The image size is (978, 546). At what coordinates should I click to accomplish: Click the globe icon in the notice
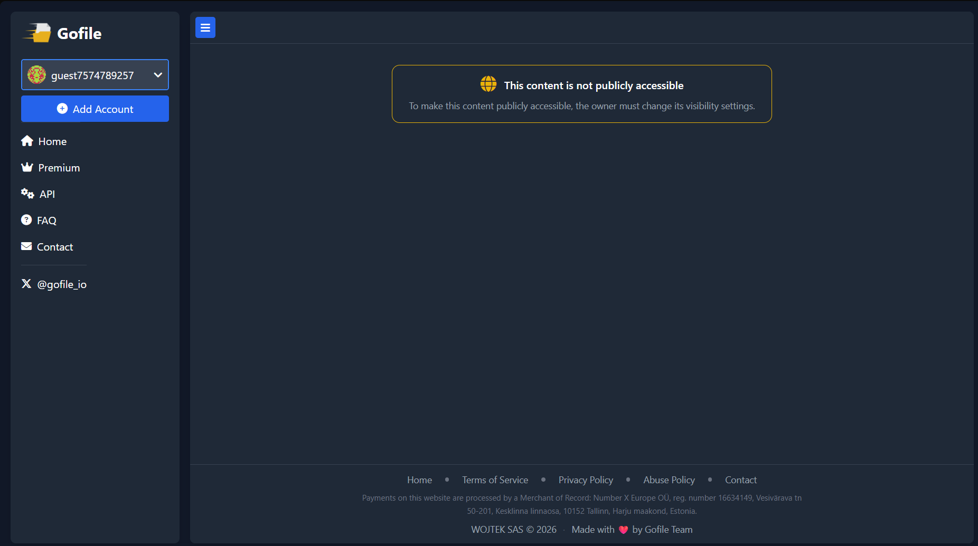(488, 84)
